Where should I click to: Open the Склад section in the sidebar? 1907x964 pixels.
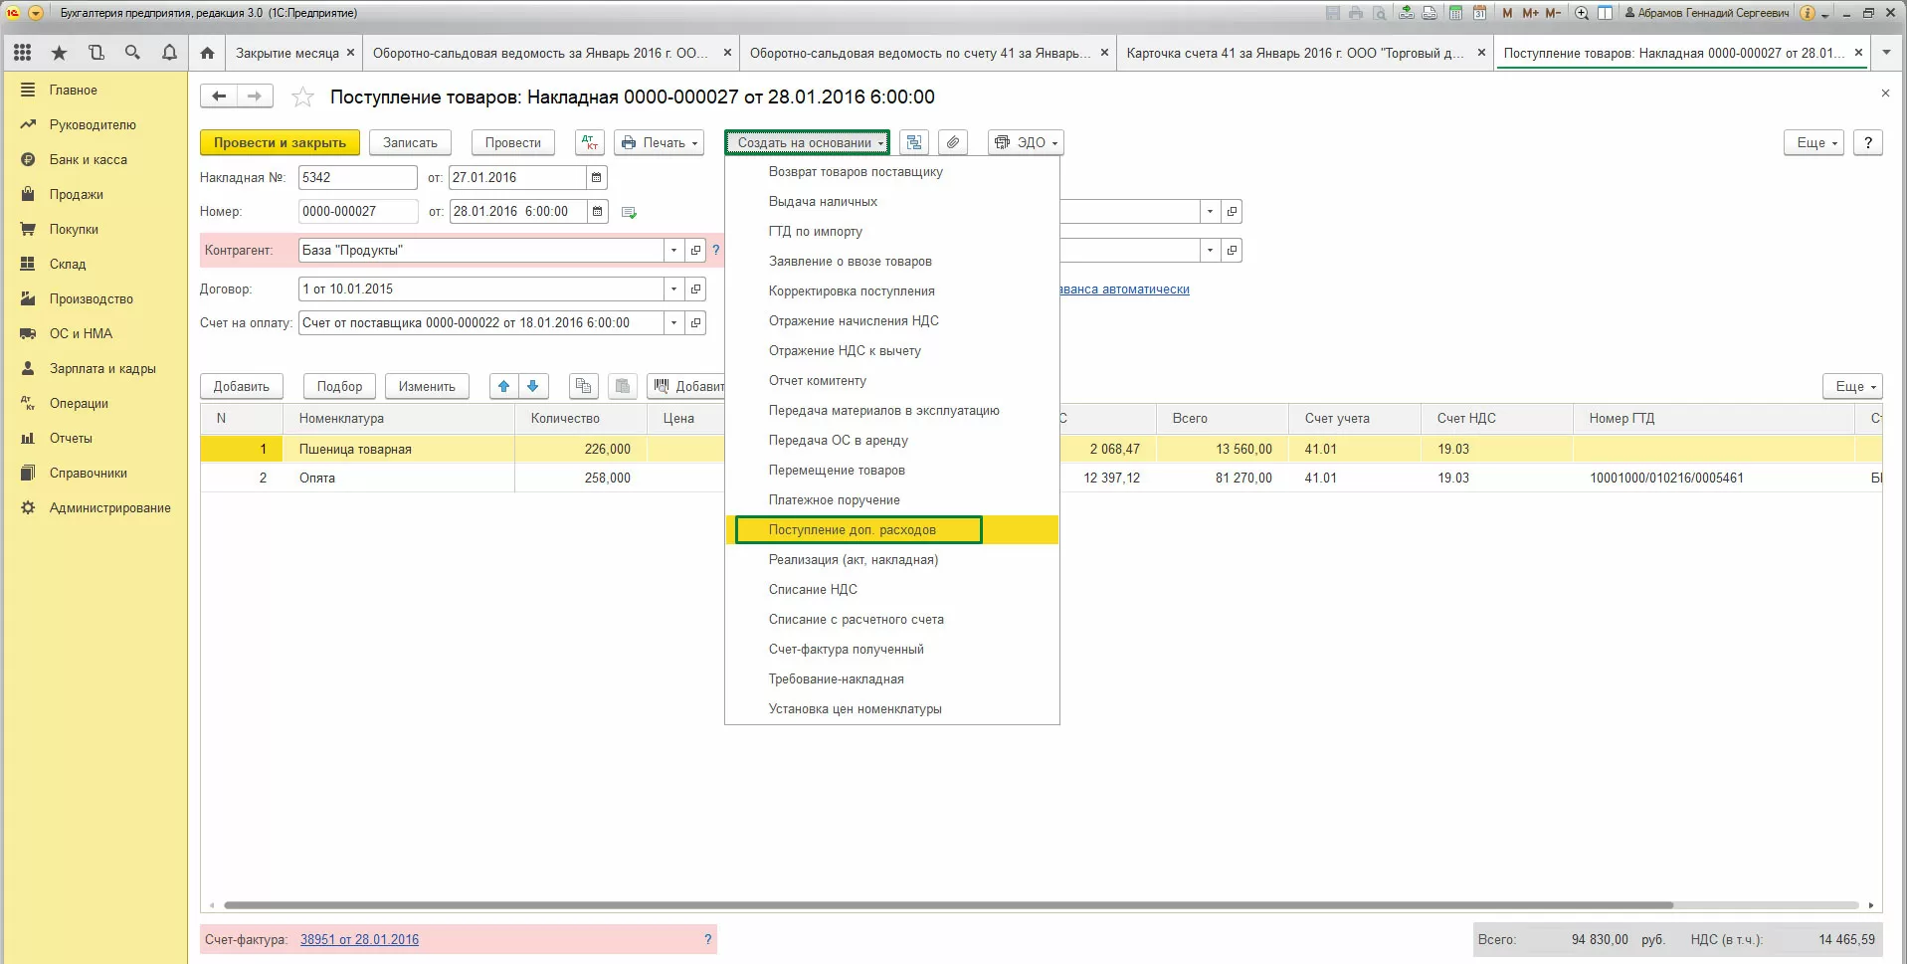pos(68,264)
